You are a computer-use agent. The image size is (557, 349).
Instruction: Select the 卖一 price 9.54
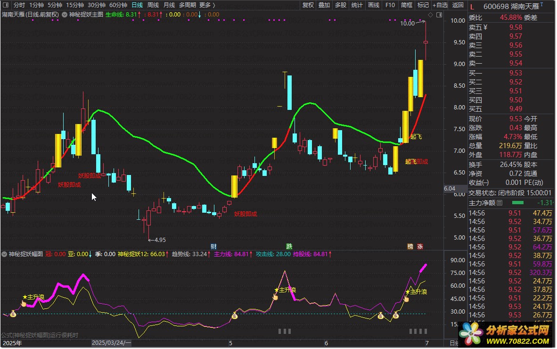tap(516, 63)
